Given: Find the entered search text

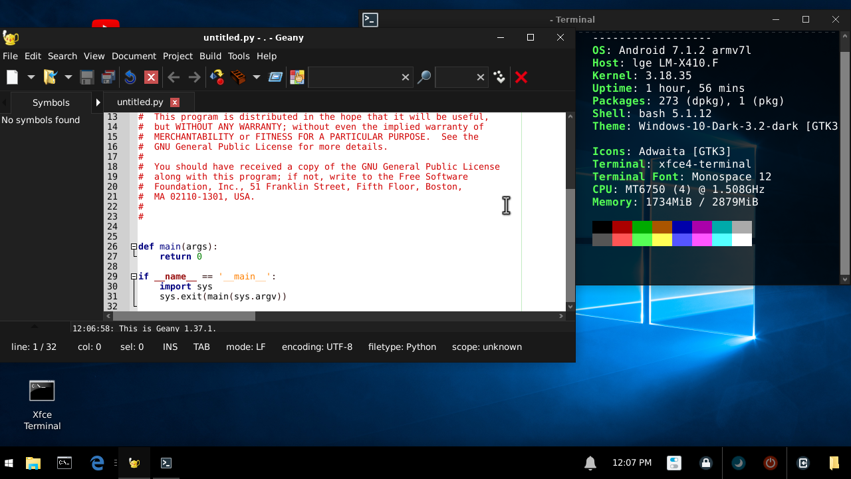Looking at the screenshot, I should (425, 77).
